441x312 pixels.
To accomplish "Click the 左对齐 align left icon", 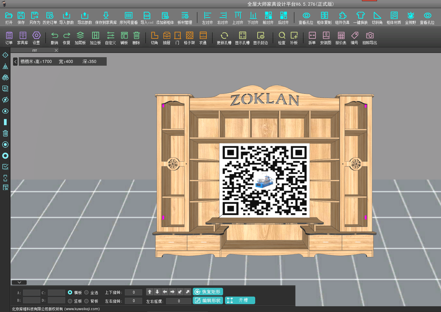I will coord(207,16).
